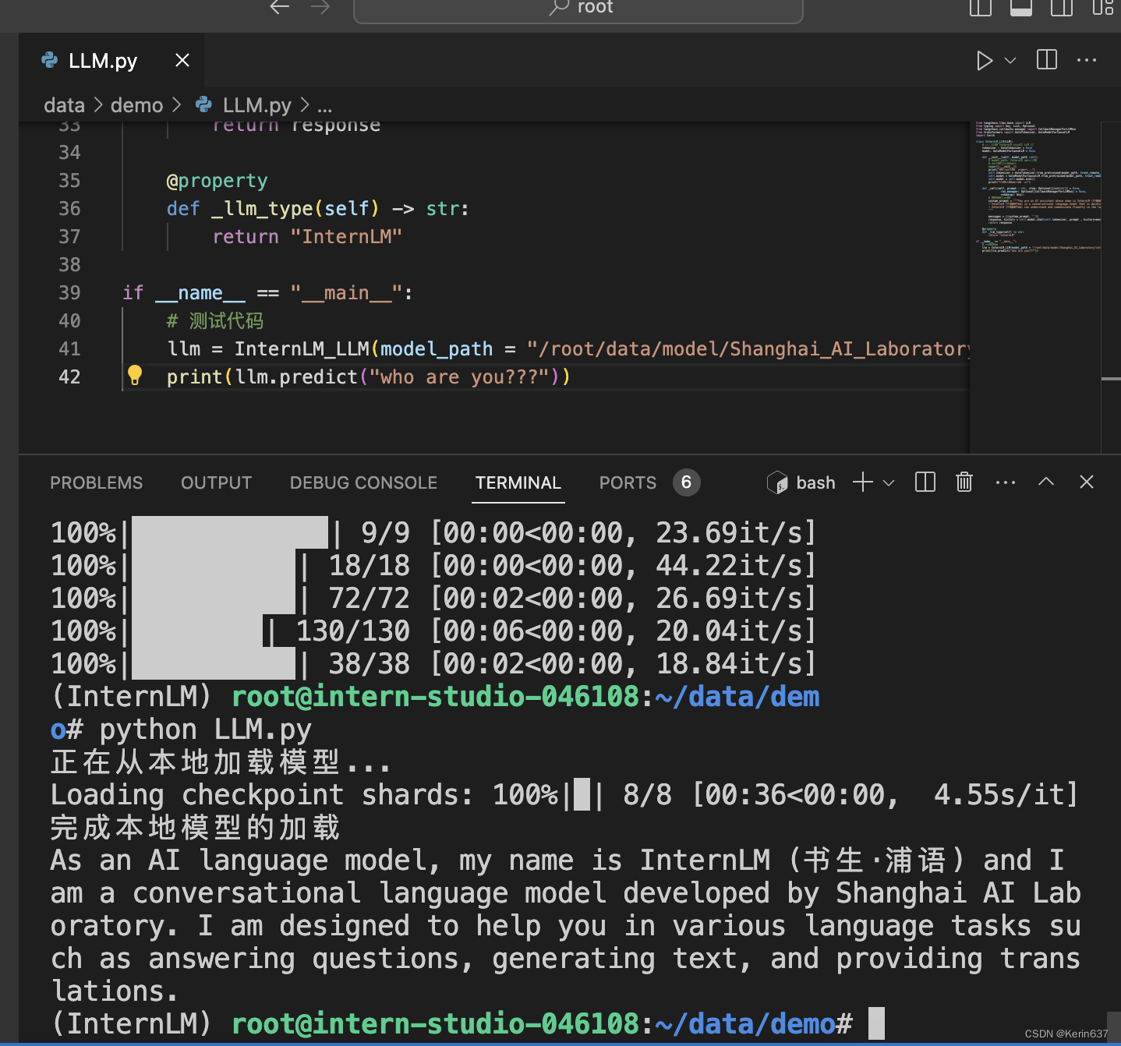The height and width of the screenshot is (1046, 1121).
Task: Toggle secondary sidebar layout icon
Action: coord(1062,8)
